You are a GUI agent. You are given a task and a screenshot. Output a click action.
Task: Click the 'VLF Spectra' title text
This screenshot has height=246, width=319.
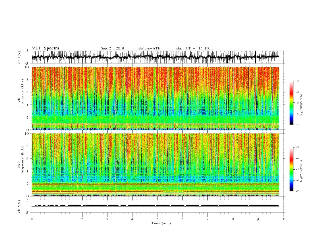coord(46,48)
